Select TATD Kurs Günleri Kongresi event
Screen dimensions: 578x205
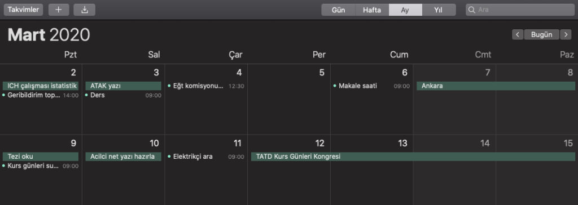tap(413, 157)
